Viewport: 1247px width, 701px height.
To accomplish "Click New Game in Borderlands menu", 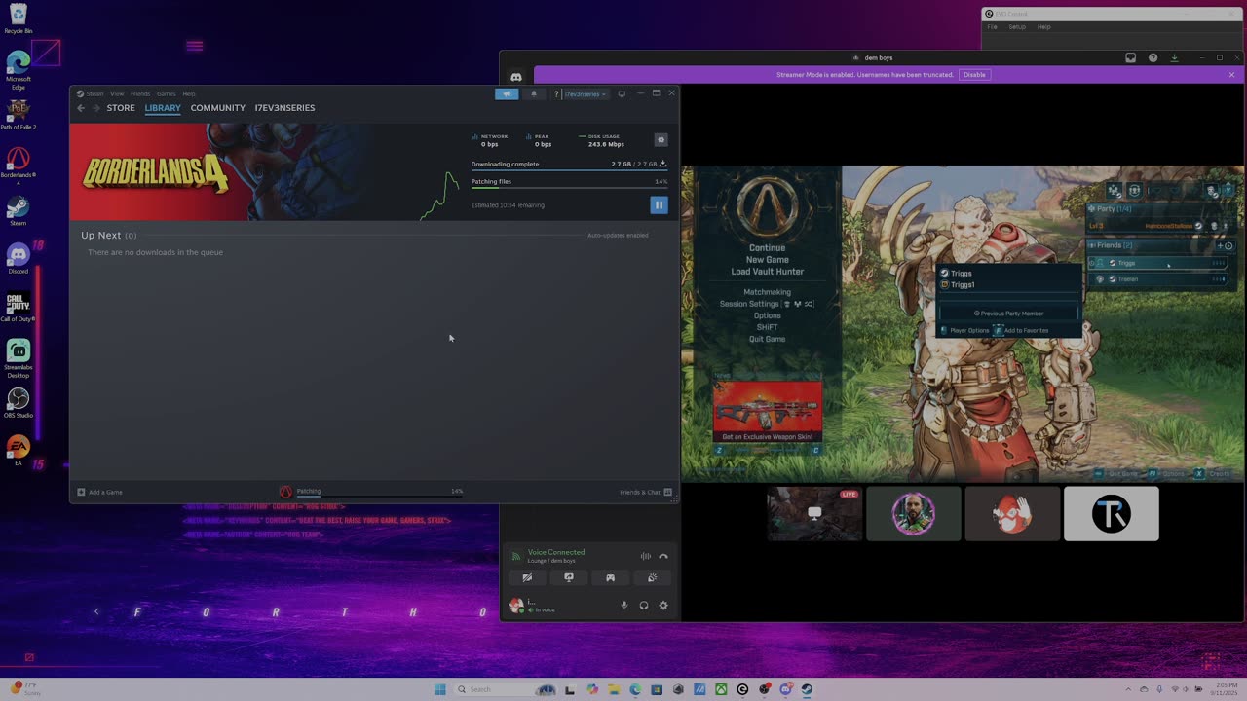I will [767, 259].
